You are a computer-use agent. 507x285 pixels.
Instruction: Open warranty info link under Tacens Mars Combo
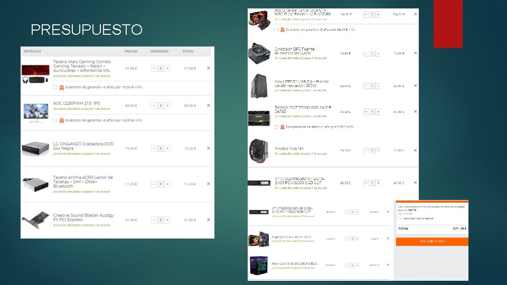pos(139,87)
